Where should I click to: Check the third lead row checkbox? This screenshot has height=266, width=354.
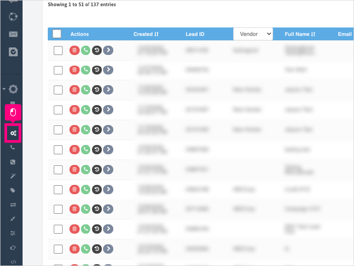(58, 90)
